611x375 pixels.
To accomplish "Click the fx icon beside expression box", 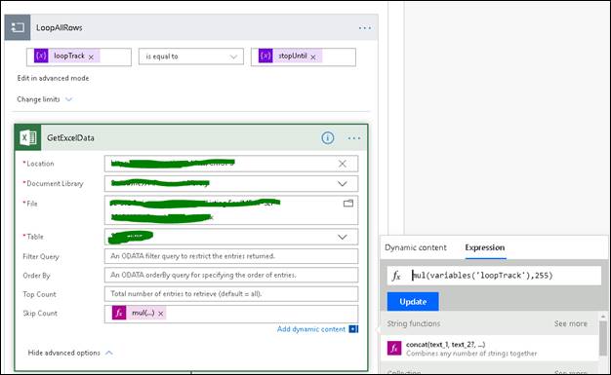I will click(396, 276).
